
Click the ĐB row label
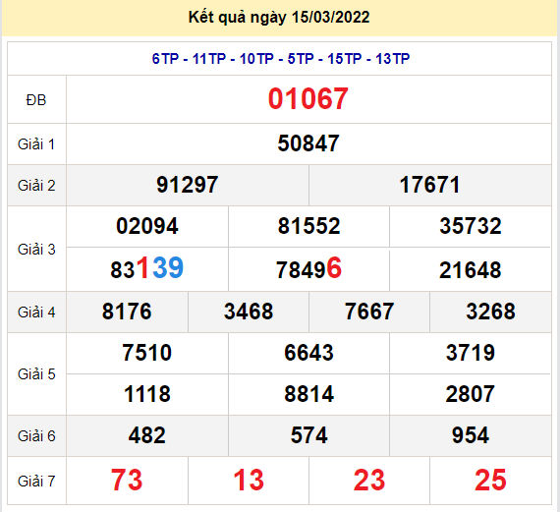tap(36, 100)
